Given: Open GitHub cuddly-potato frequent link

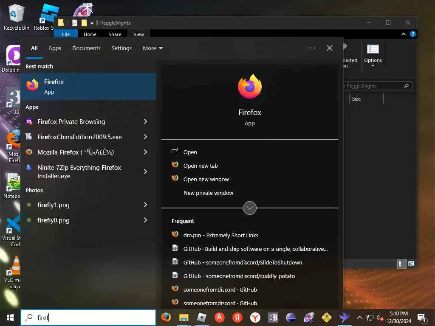Looking at the screenshot, I should pos(239,276).
